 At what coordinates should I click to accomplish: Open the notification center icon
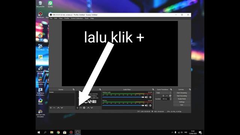tap(200, 132)
